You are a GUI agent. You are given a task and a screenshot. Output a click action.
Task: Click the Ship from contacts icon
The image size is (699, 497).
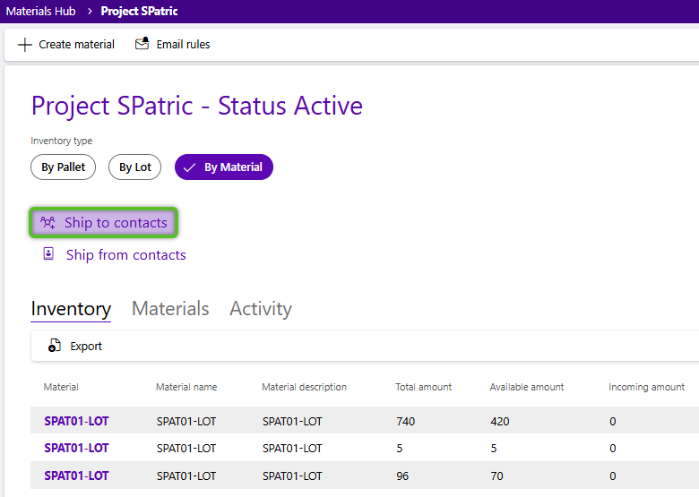click(x=49, y=254)
